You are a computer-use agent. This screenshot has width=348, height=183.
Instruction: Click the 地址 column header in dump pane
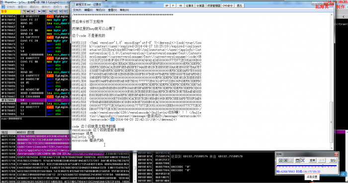[8, 132]
